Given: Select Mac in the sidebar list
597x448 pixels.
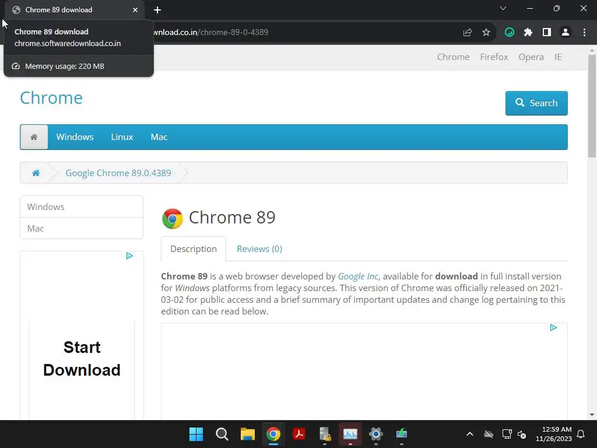Looking at the screenshot, I should 82,228.
